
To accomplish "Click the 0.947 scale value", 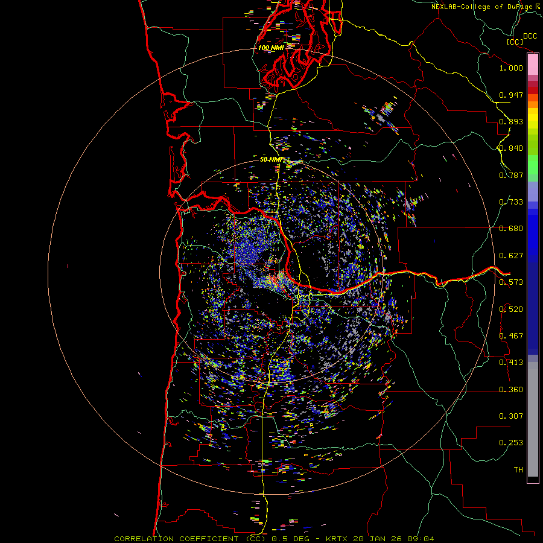I will coord(511,95).
